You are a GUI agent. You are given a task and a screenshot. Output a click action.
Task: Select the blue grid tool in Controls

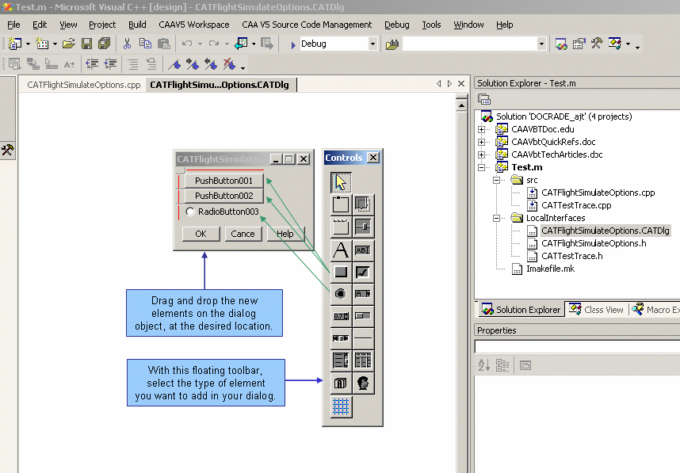(341, 406)
